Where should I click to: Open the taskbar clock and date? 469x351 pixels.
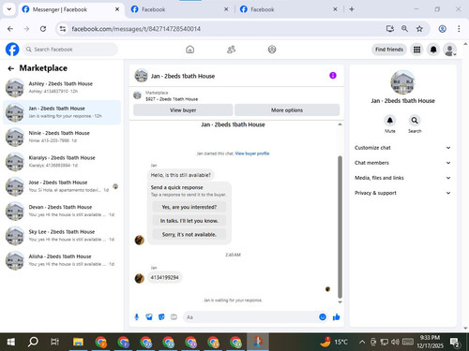click(430, 342)
